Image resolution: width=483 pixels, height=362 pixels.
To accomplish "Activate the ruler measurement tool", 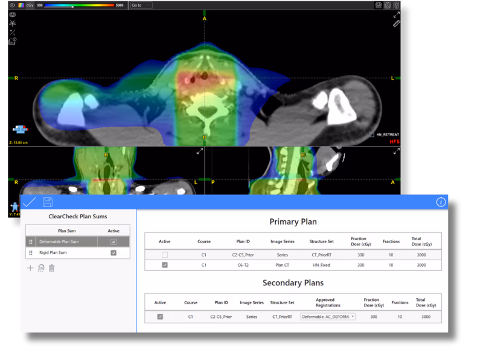I will point(397,24).
